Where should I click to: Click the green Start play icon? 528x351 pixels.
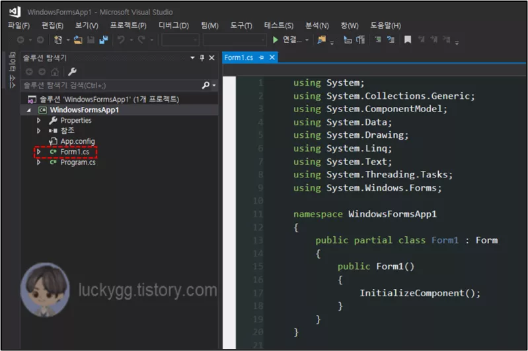click(275, 40)
